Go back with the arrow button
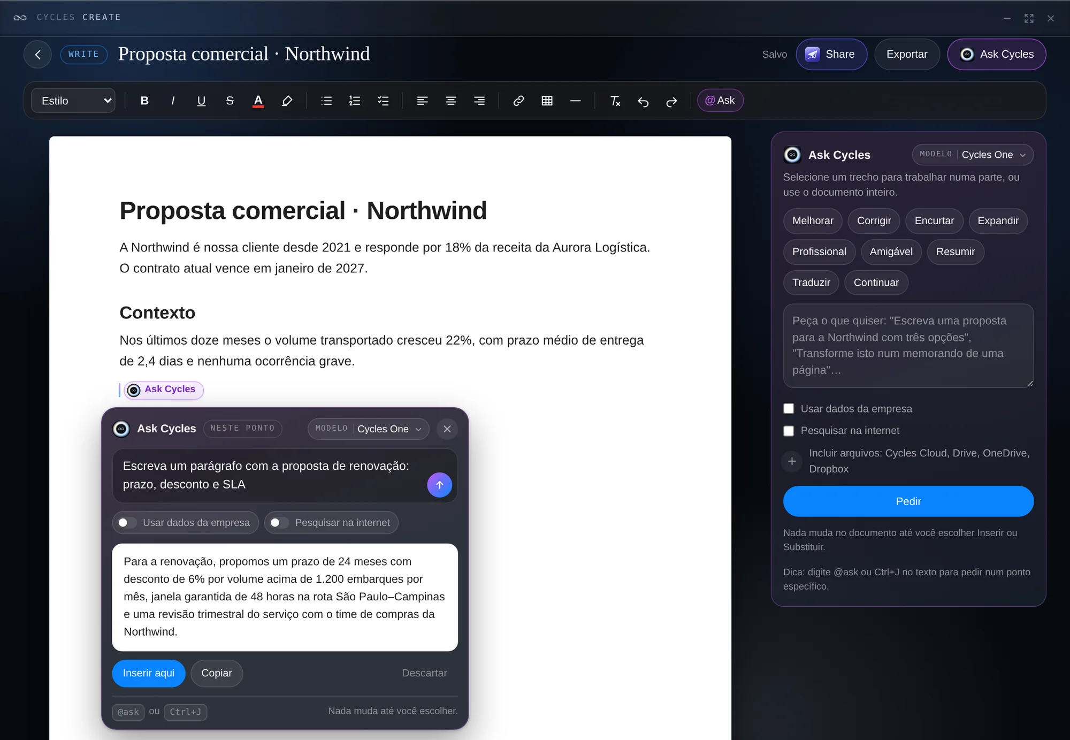The width and height of the screenshot is (1070, 740). pos(37,54)
